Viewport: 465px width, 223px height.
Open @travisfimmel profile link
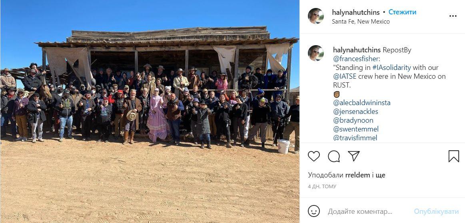pos(355,138)
